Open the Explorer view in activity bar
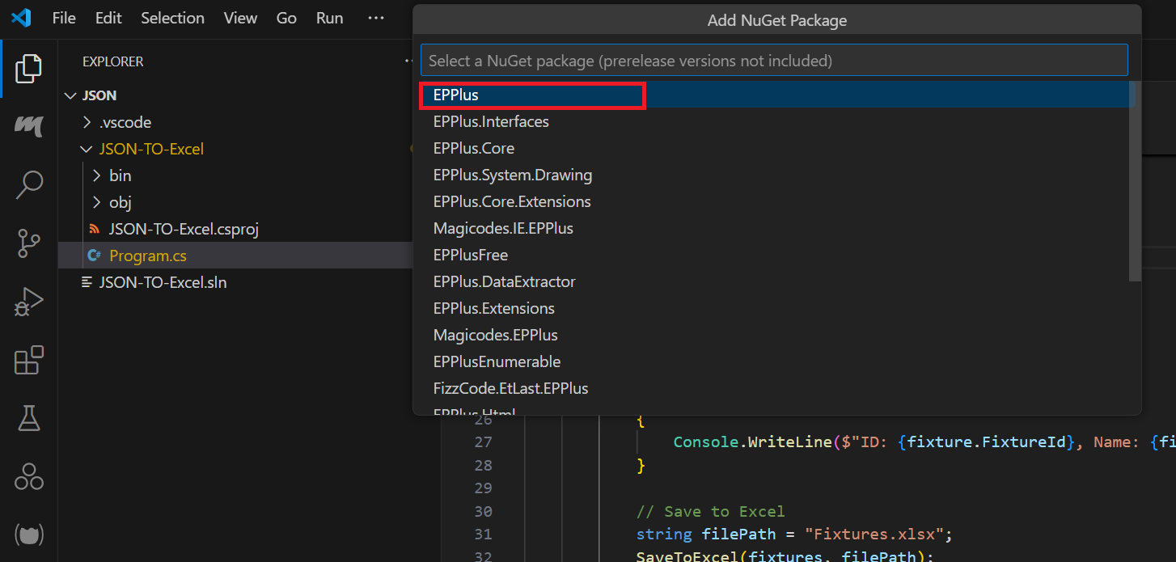This screenshot has width=1176, height=562. (x=29, y=69)
